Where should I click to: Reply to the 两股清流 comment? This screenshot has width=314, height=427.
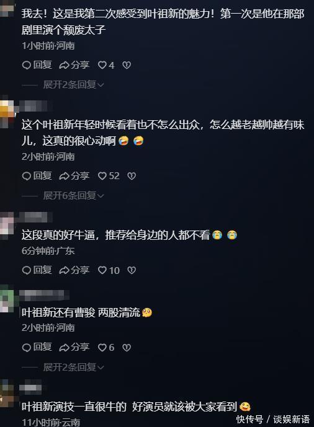[x=37, y=347]
